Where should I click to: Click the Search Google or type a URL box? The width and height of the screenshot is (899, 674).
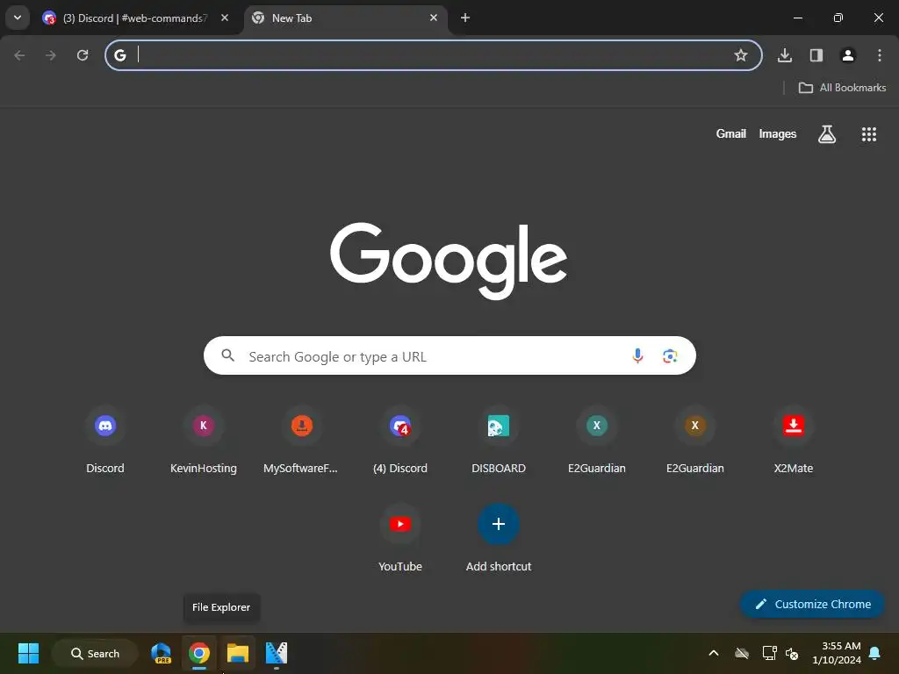point(449,356)
